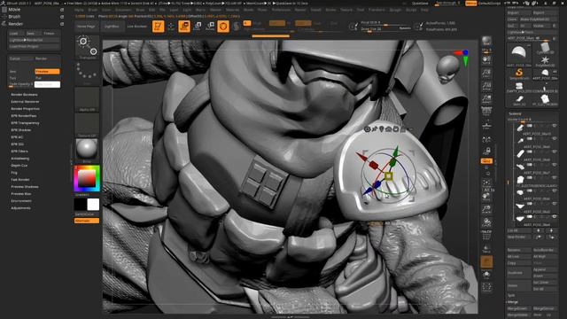Enable Edit mode in the top shelf
Screen dimensions: 567x319
(158, 27)
